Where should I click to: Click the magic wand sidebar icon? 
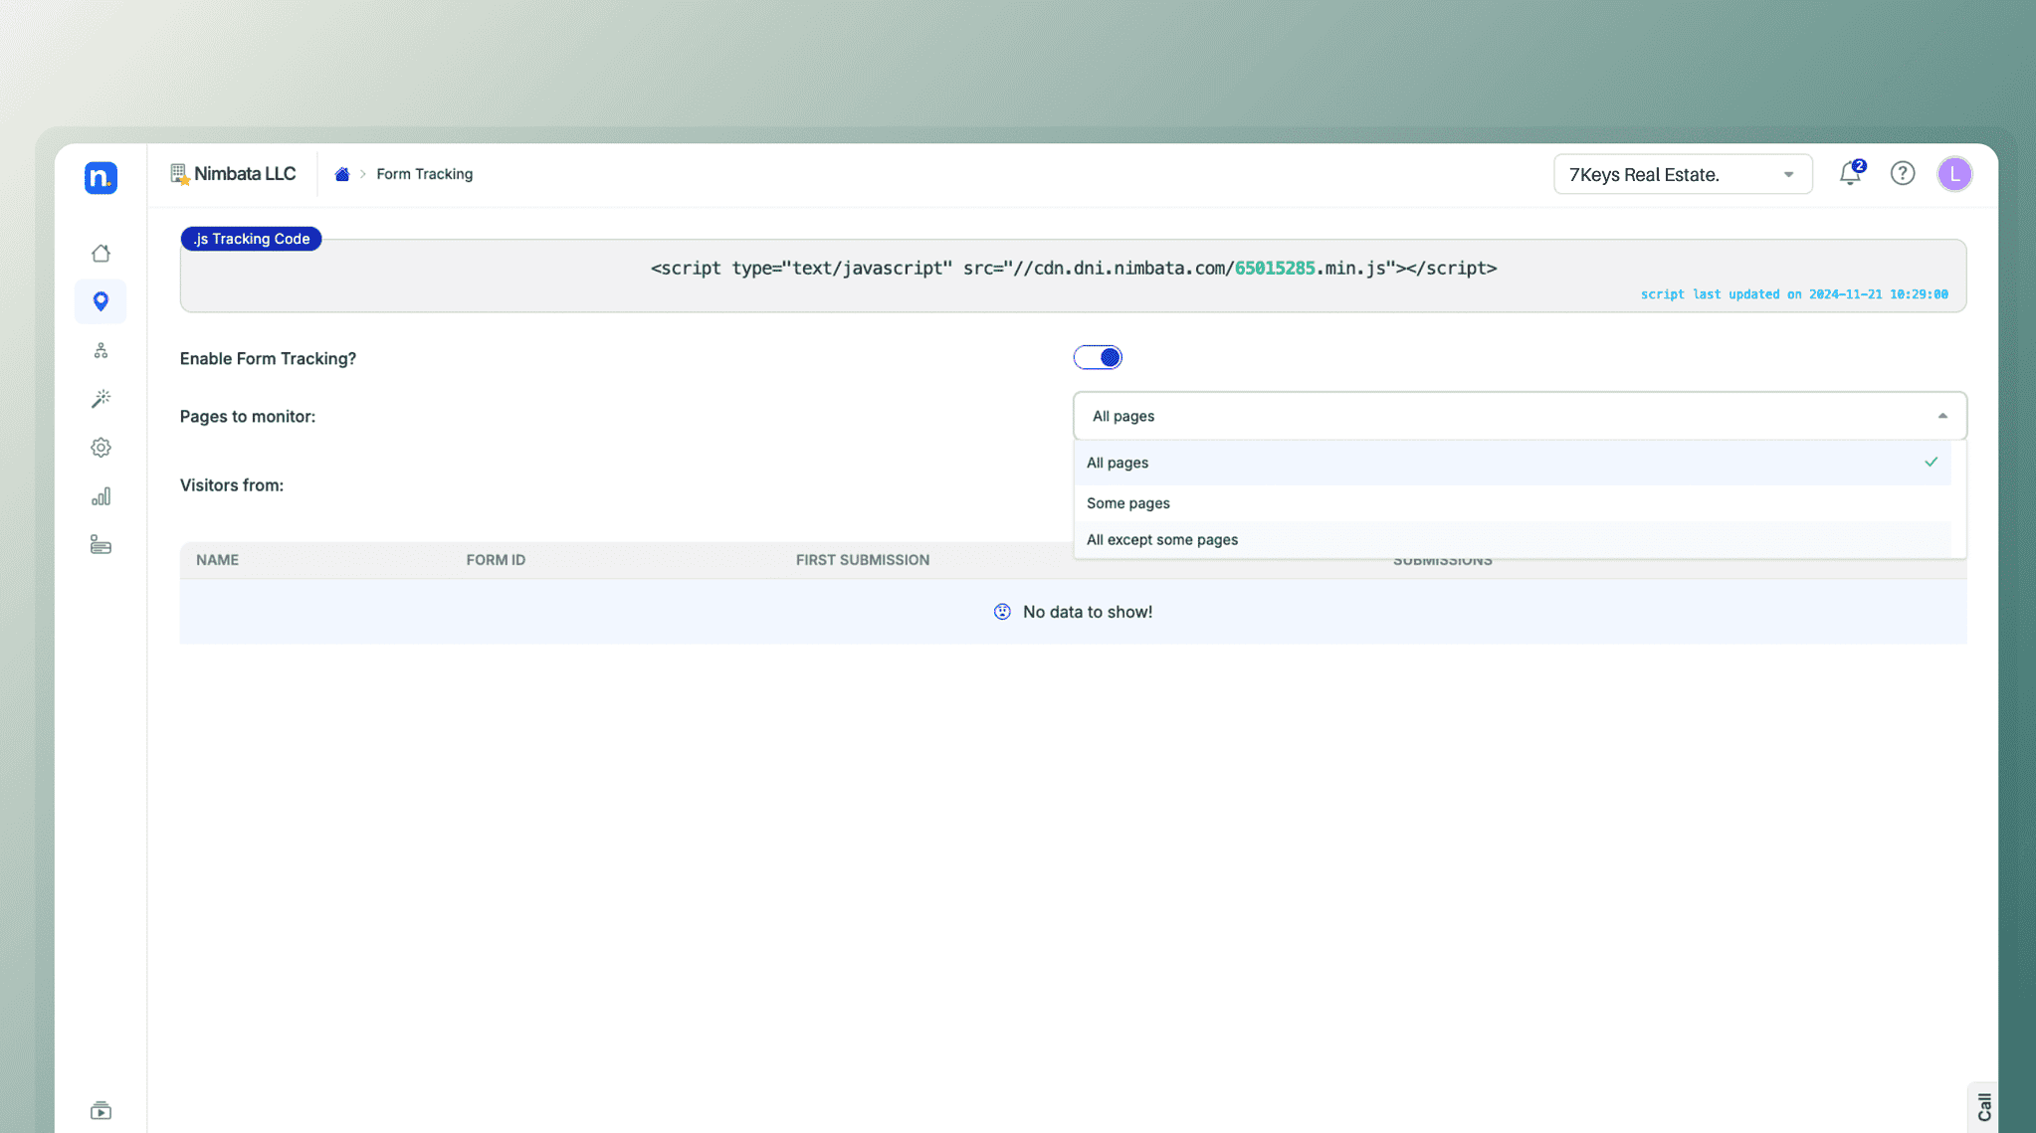pyautogui.click(x=101, y=398)
